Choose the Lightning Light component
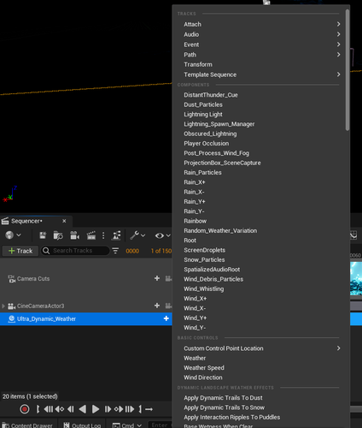 [260, 114]
